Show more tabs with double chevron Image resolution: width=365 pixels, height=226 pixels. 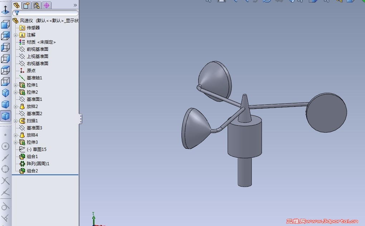point(75,5)
